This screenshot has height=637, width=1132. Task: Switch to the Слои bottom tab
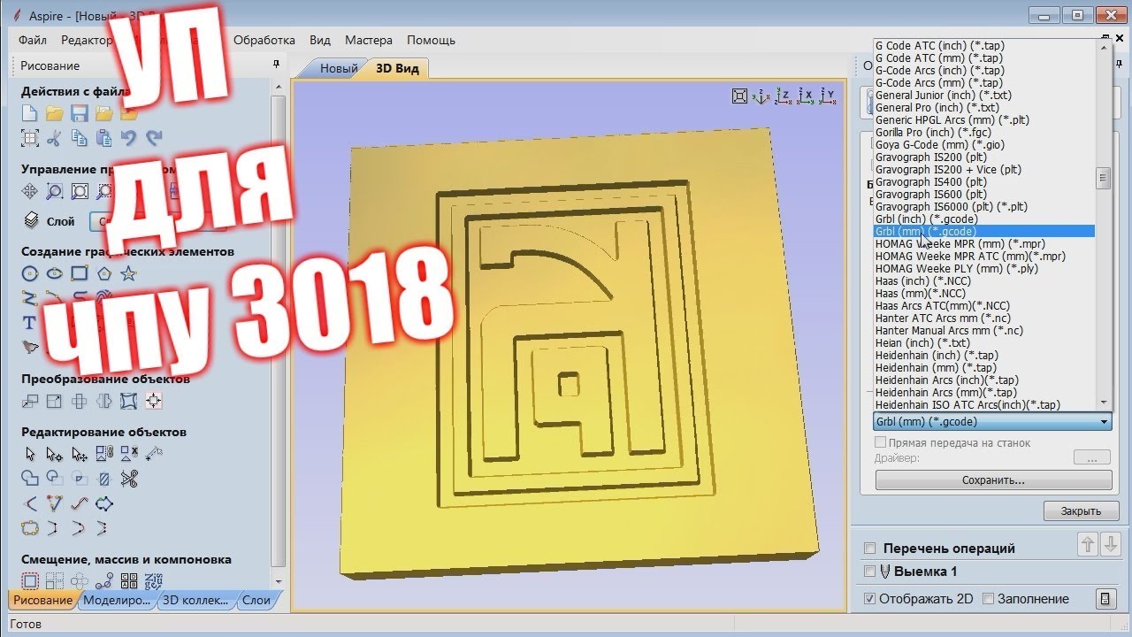256,600
